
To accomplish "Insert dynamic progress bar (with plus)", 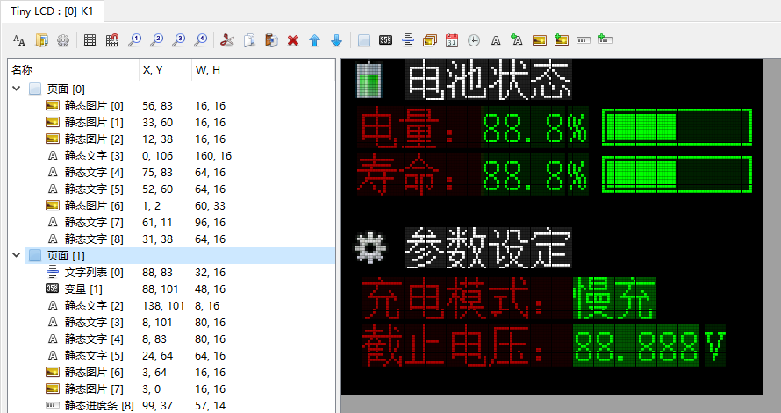I will (x=605, y=40).
